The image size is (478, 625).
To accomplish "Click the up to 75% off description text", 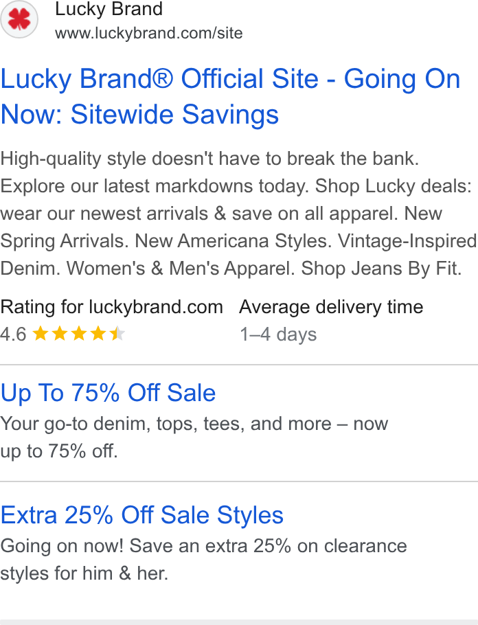I will [x=194, y=437].
